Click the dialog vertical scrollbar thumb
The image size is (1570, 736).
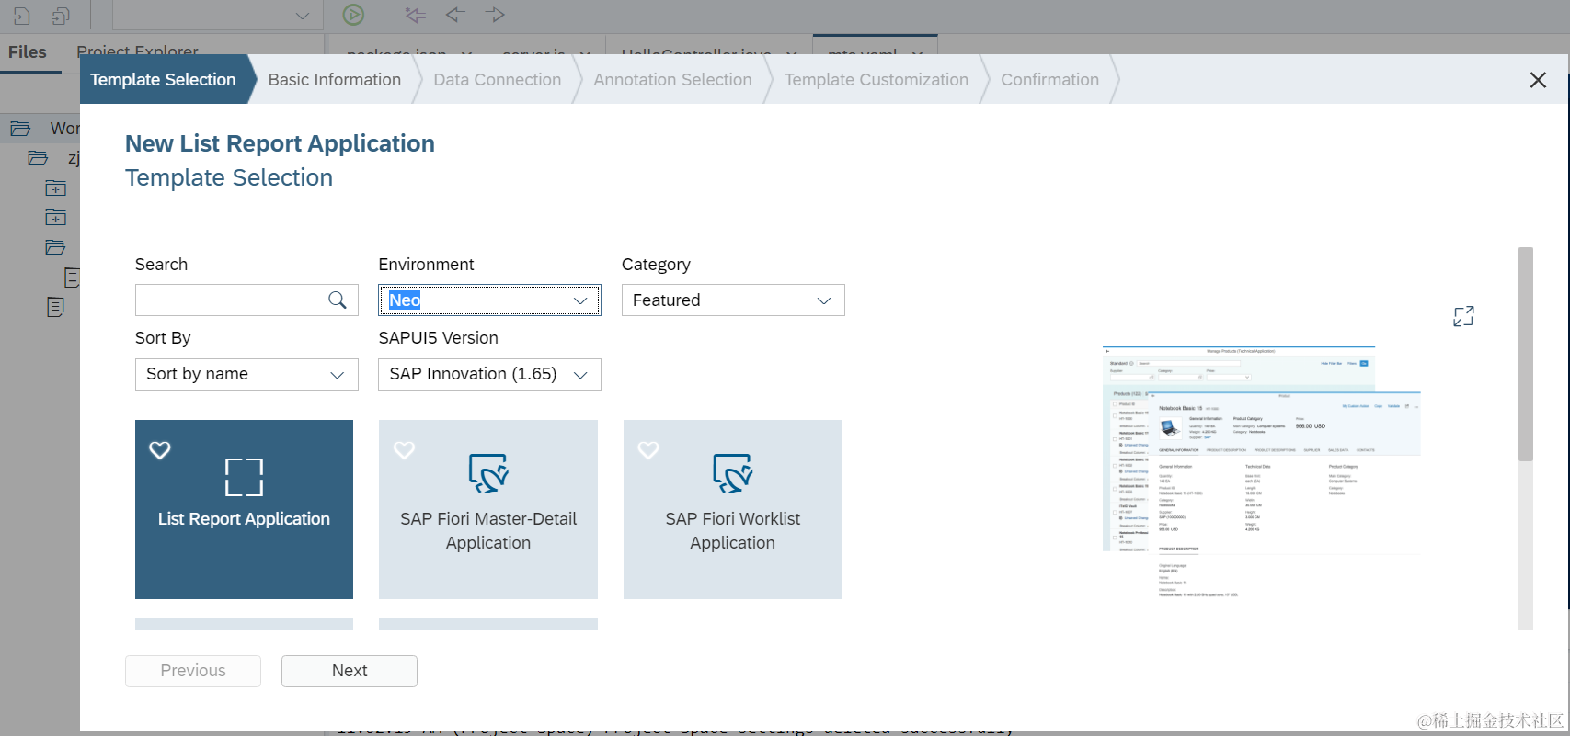click(x=1526, y=354)
